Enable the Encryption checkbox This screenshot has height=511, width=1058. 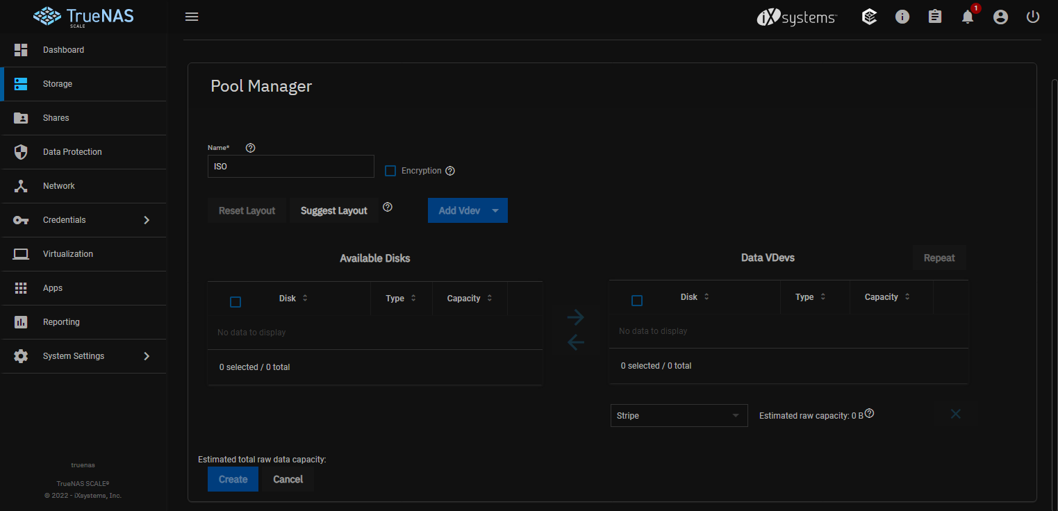tap(390, 171)
